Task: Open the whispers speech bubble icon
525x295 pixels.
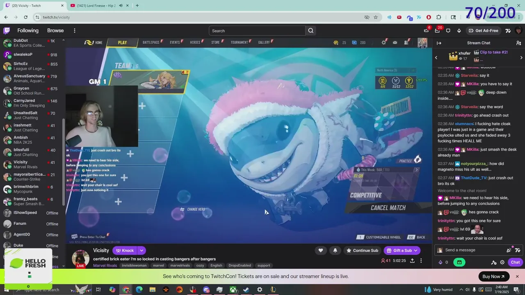Action: tap(448, 31)
